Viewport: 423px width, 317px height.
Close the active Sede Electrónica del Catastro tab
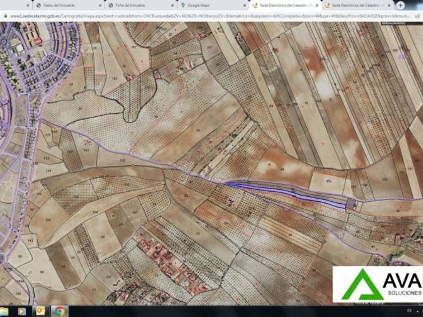coord(317,6)
